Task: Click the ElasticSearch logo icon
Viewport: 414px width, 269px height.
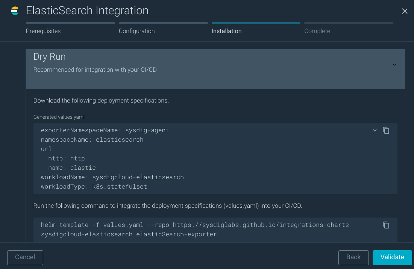Action: point(15,11)
